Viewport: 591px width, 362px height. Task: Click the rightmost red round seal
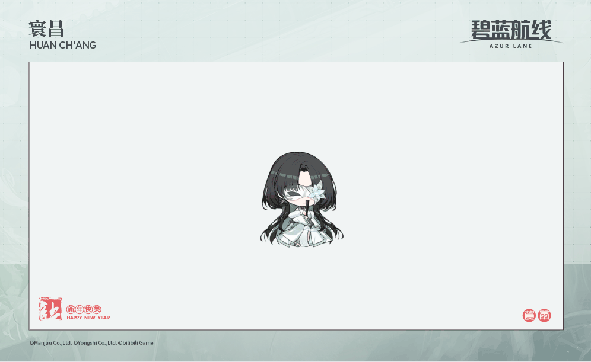coord(544,315)
